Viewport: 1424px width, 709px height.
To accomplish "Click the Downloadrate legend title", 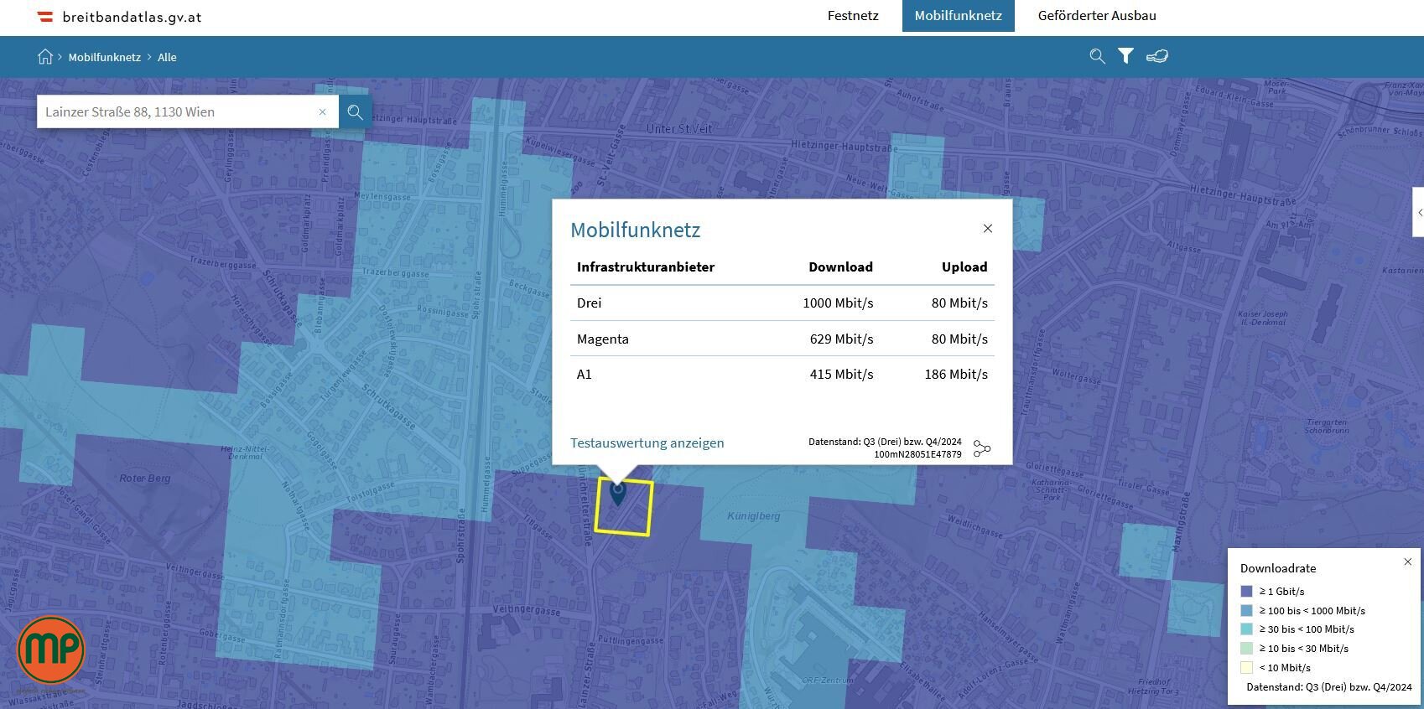I will 1278,567.
